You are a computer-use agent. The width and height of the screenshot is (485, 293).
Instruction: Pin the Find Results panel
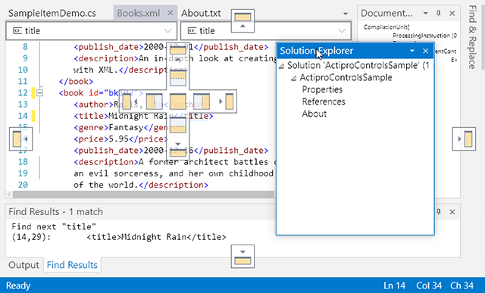click(x=439, y=212)
